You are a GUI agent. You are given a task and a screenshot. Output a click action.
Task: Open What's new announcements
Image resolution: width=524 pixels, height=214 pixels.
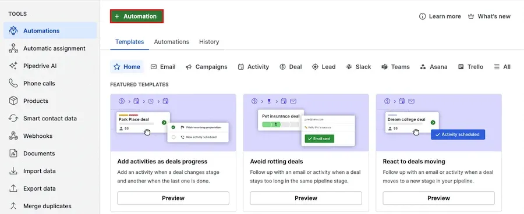(489, 16)
